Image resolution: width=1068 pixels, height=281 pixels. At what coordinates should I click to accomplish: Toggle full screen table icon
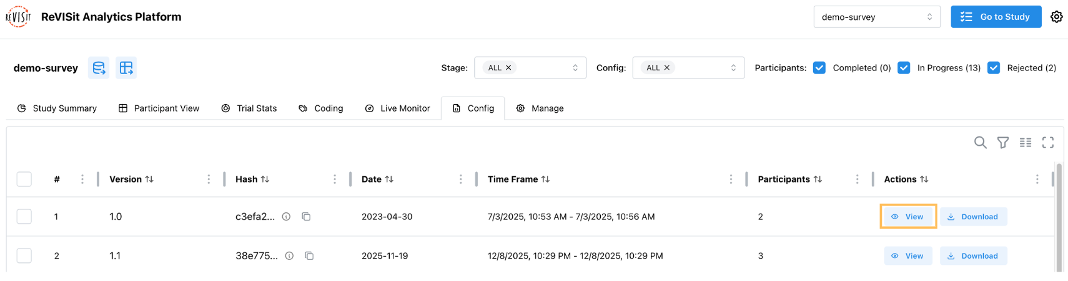(x=1048, y=143)
